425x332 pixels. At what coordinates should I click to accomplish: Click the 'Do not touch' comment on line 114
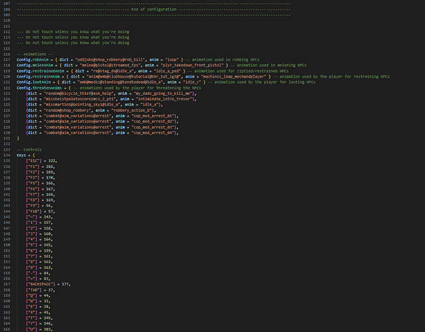click(x=73, y=42)
